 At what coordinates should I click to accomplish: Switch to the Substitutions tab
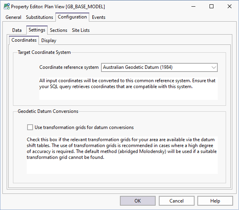[39, 17]
